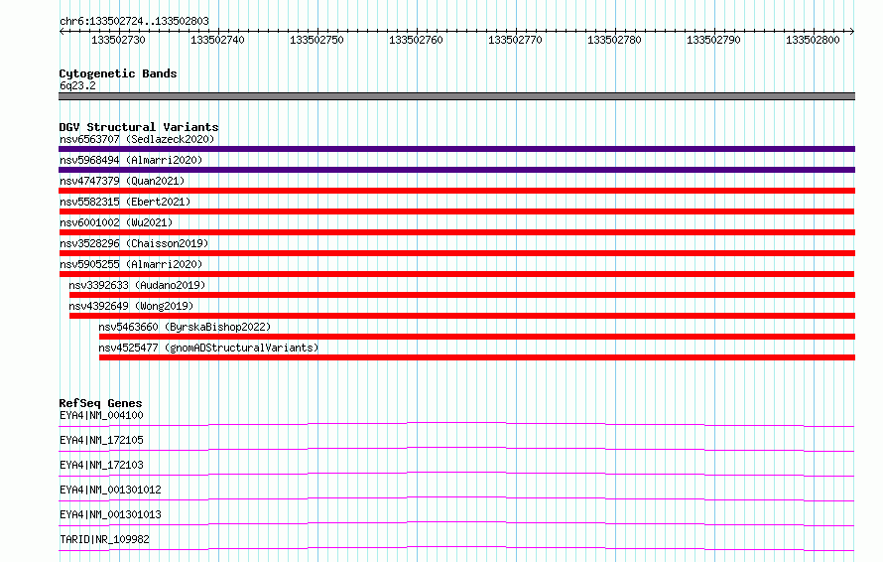The height and width of the screenshot is (562, 883).
Task: Click the nsv5905255 (Almarri2020) label
Action: point(131,264)
